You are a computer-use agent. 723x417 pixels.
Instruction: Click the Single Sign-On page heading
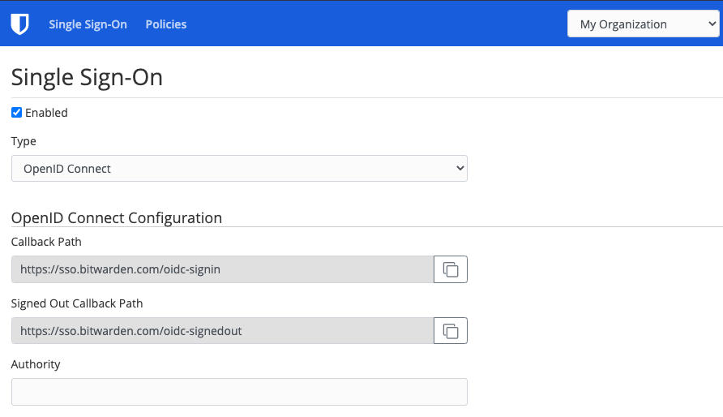tap(87, 77)
